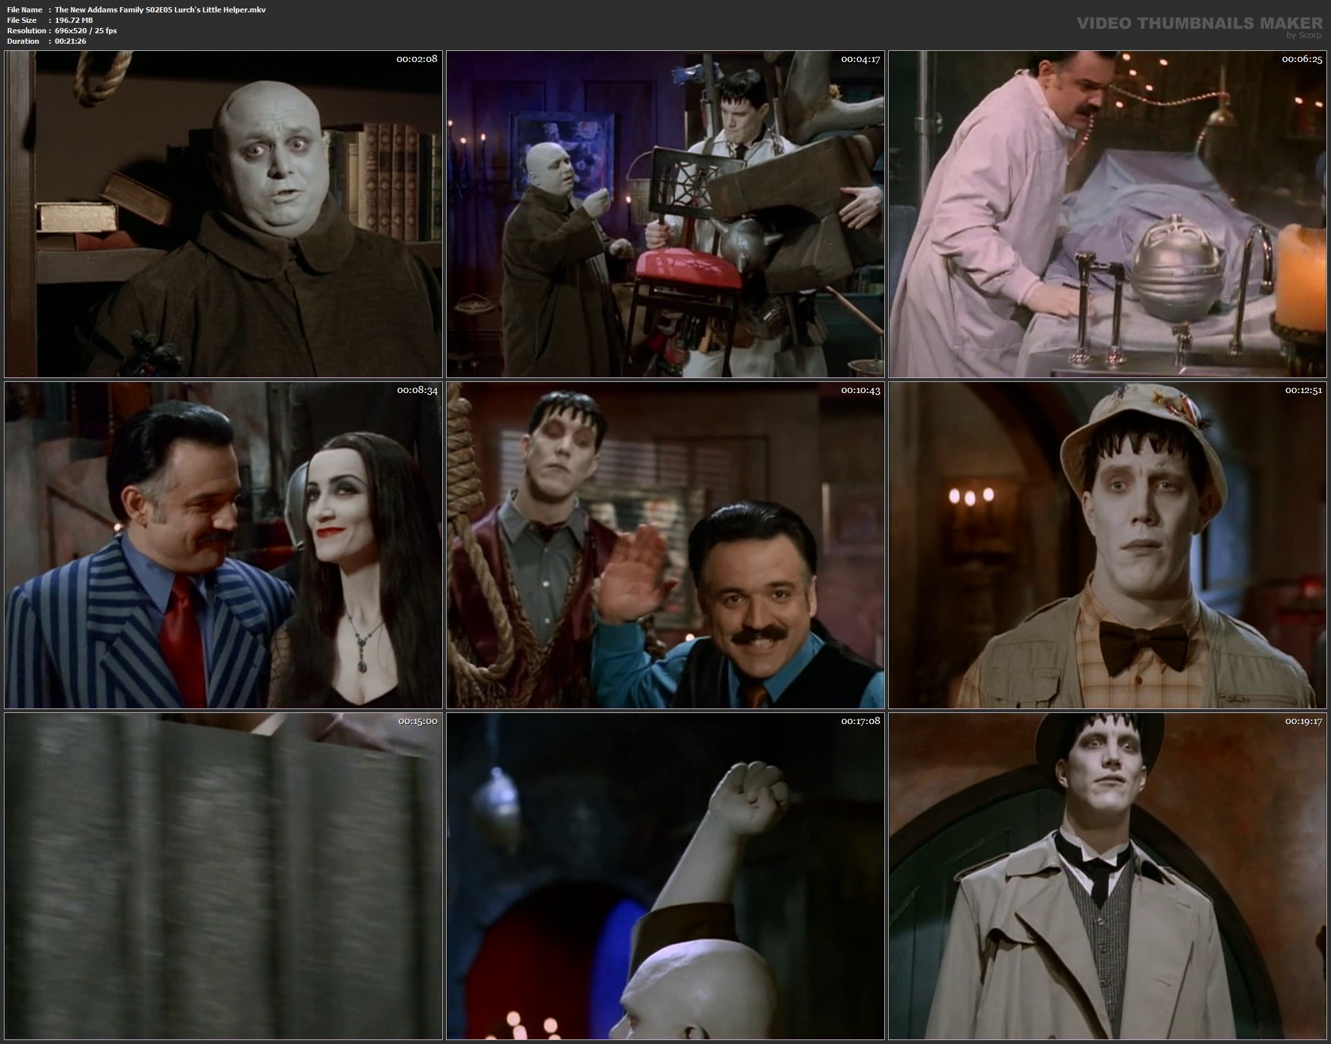Click the 00:10:43 timestamp label
The image size is (1331, 1044).
[x=860, y=390]
